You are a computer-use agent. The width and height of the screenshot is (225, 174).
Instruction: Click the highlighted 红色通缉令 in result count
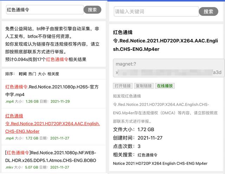(x=57, y=59)
